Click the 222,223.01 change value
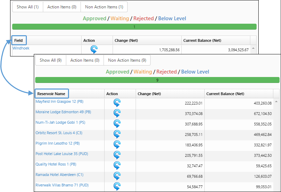Viewport: 281px width, 192px height. click(x=194, y=103)
